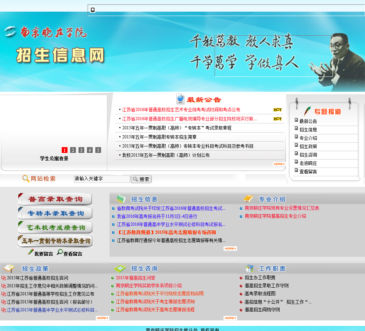Click document icon beside sidebar 最新公告

(x=296, y=120)
